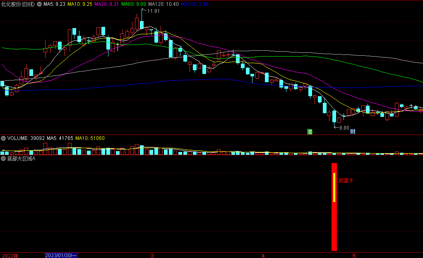Click the green MA60: 9.89 label
This screenshot has width=423, height=258.
click(134, 4)
